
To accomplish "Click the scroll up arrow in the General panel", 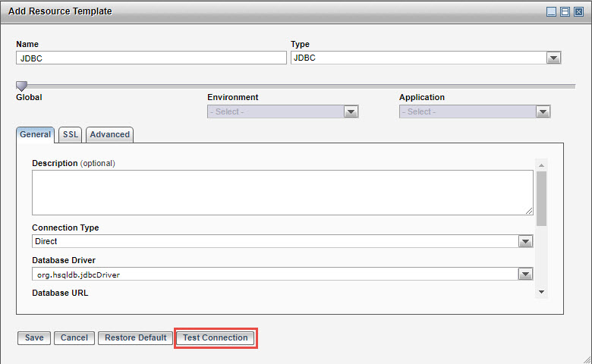I will [541, 165].
